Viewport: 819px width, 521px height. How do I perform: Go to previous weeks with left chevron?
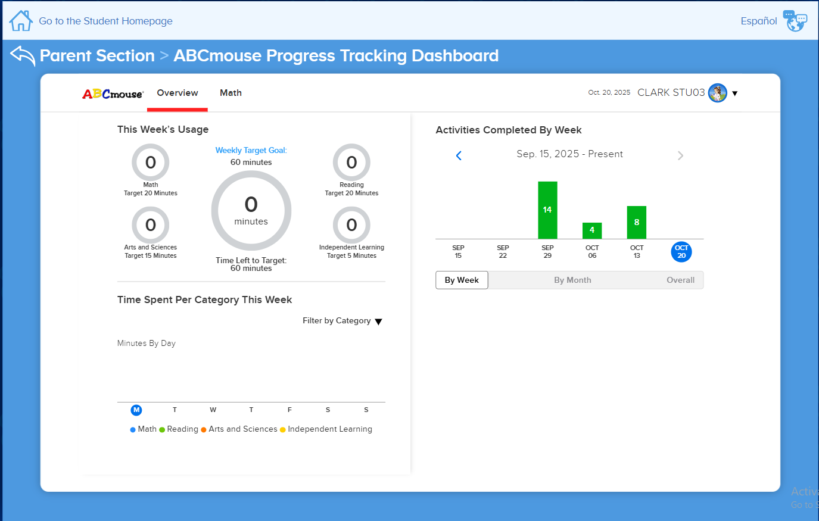(459, 155)
